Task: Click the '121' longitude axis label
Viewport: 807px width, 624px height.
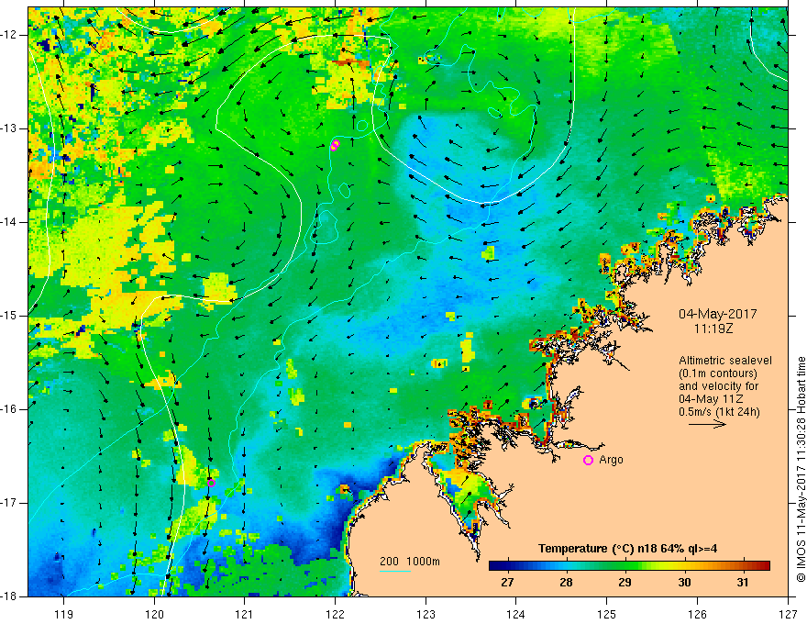Action: (x=245, y=614)
